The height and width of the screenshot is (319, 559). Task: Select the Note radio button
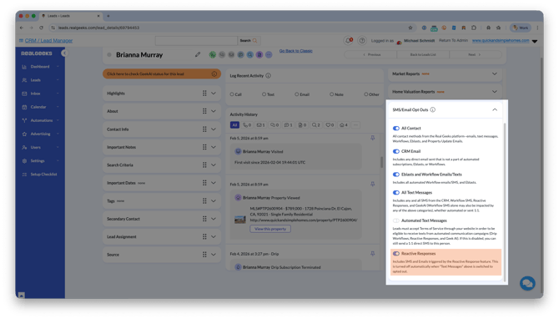click(331, 94)
